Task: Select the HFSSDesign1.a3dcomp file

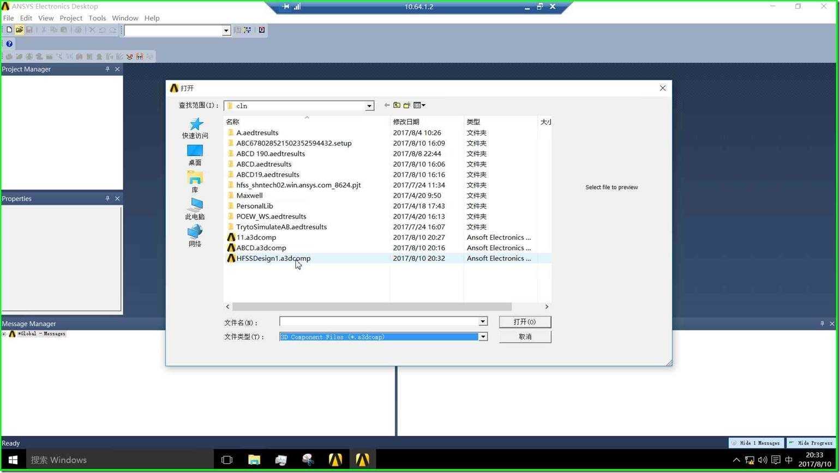Action: 273,258
